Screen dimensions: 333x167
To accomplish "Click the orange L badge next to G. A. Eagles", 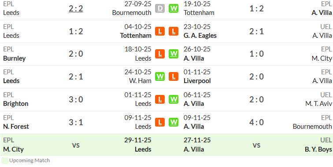I will [x=174, y=31].
